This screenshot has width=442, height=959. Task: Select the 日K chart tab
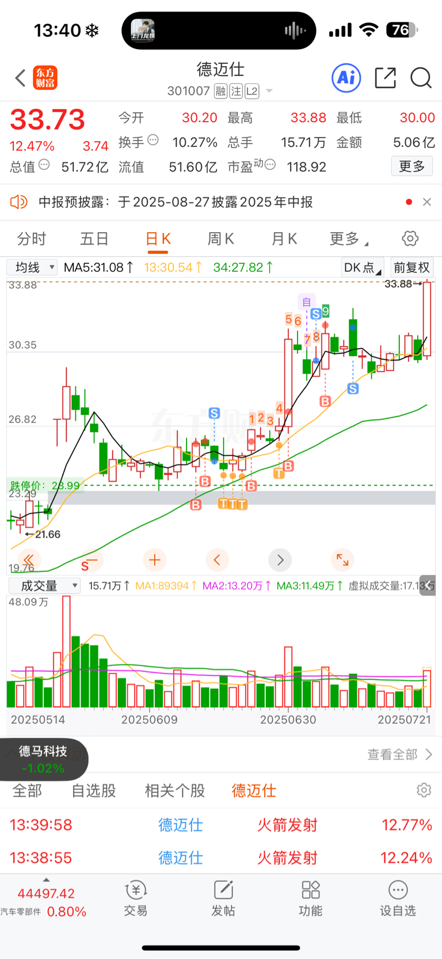(158, 238)
